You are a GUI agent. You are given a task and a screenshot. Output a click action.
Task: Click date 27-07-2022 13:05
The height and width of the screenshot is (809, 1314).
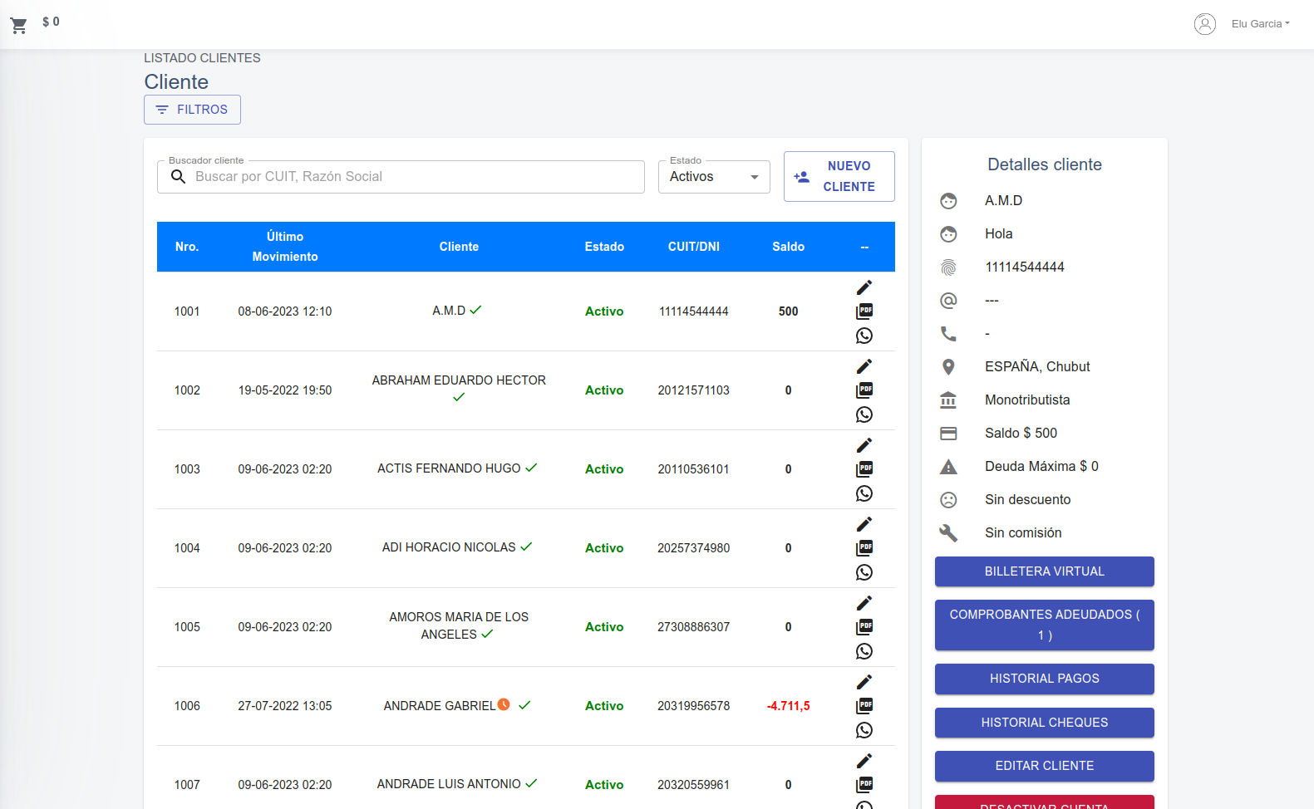(285, 706)
